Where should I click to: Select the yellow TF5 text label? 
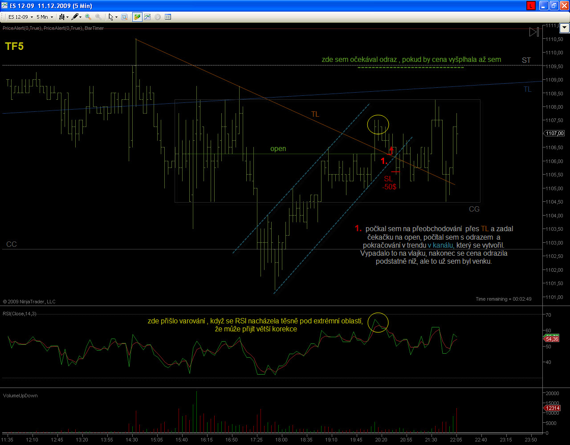click(14, 46)
